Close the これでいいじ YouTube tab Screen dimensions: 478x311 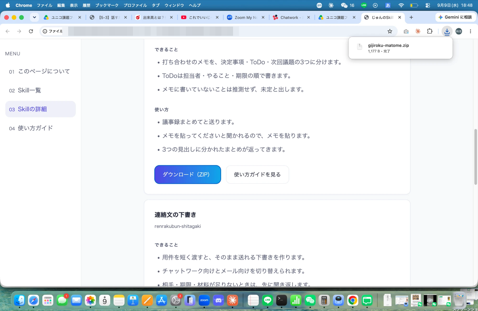[217, 17]
